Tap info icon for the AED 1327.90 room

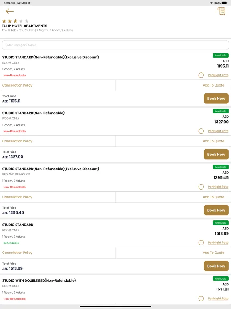coord(201,131)
